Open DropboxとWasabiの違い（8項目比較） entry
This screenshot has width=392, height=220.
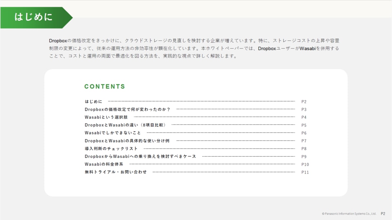click(x=125, y=125)
